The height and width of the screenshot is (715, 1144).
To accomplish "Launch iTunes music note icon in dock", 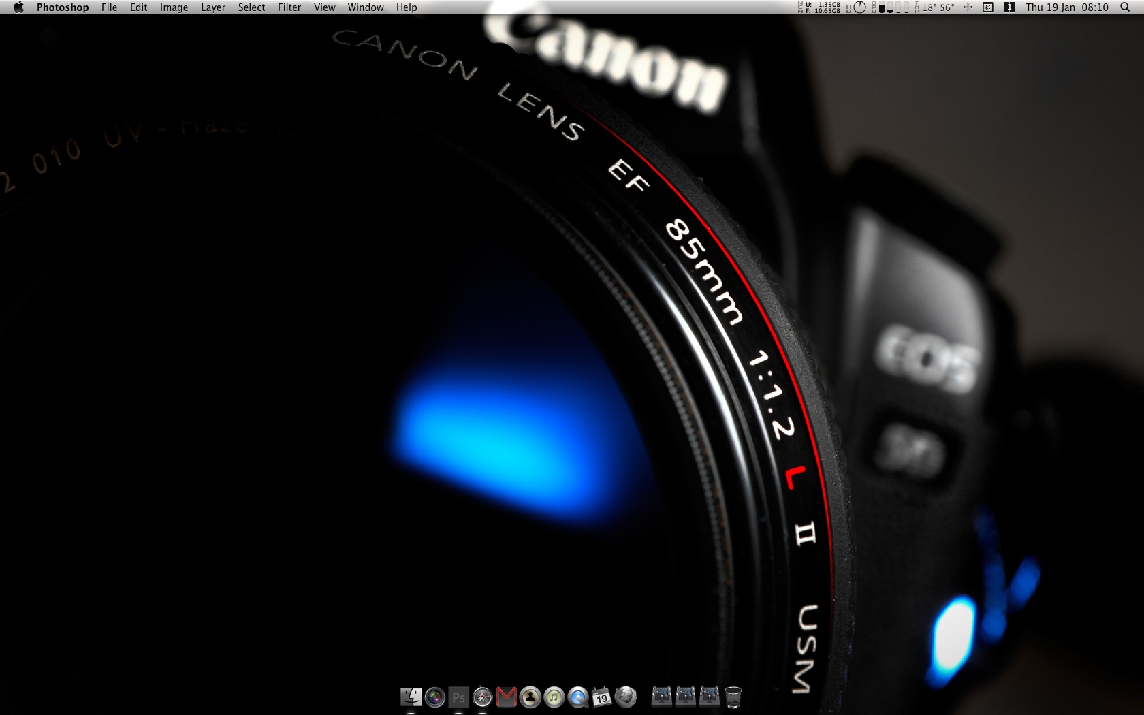I will click(554, 697).
